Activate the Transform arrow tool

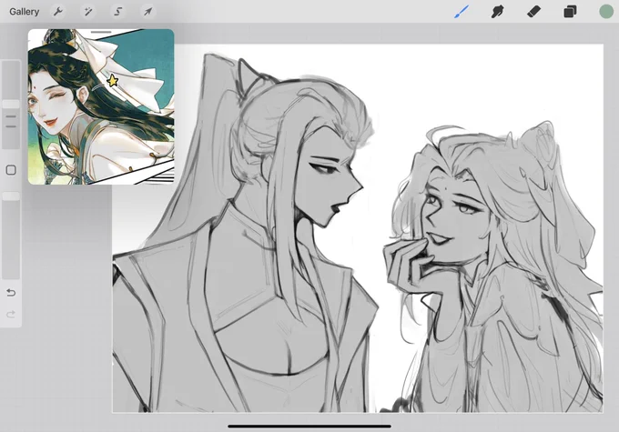(x=147, y=12)
